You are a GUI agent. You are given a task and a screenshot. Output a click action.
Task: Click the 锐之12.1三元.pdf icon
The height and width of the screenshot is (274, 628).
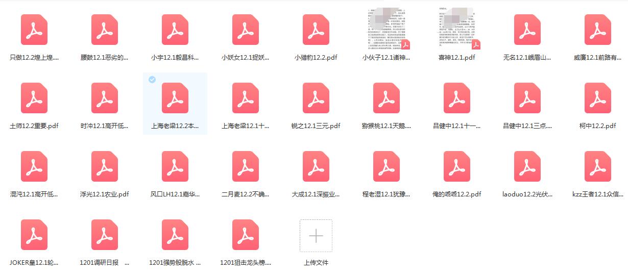[316, 98]
